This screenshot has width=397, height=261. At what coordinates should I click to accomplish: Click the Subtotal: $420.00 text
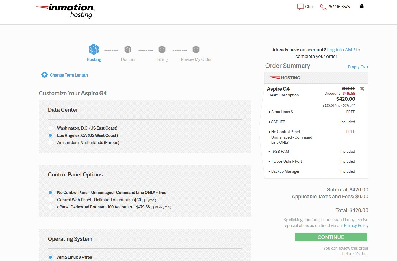(x=348, y=190)
